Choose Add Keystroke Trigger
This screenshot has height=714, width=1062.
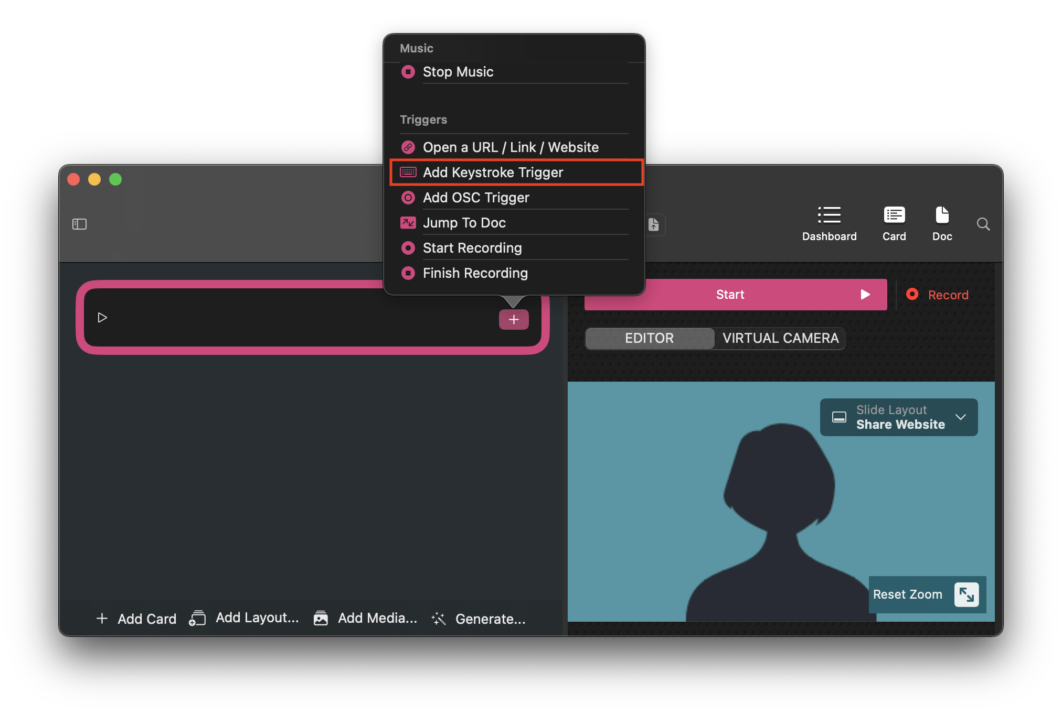(492, 172)
